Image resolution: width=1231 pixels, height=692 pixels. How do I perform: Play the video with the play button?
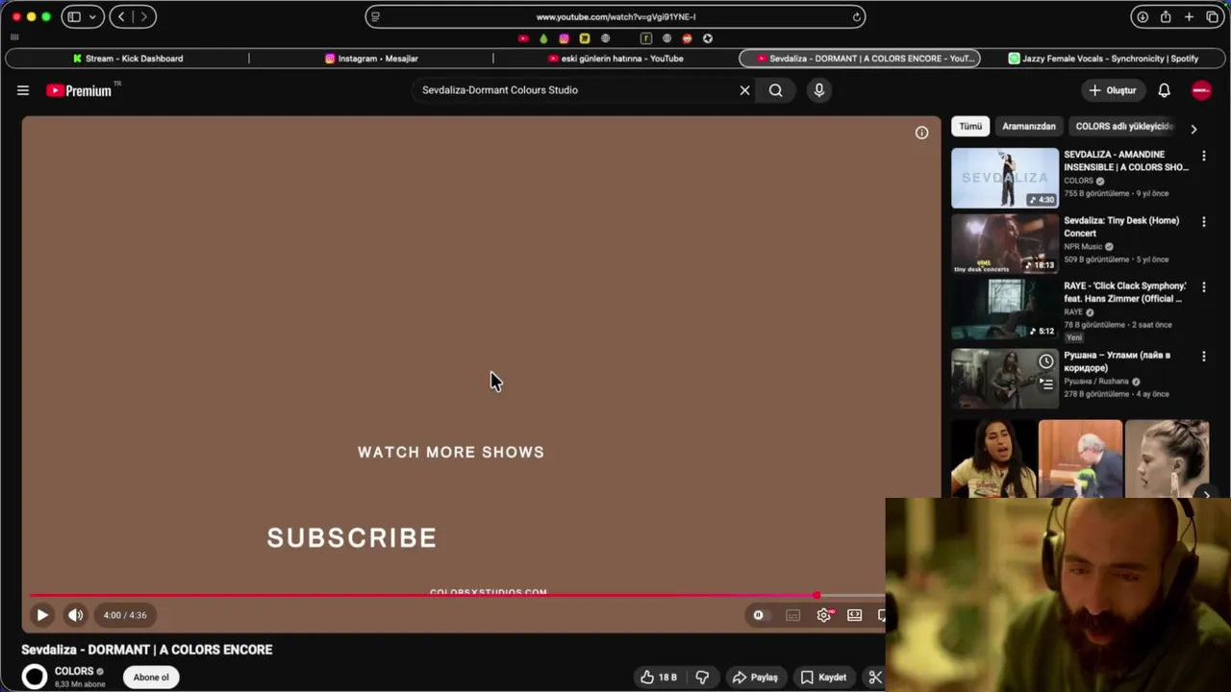click(42, 615)
